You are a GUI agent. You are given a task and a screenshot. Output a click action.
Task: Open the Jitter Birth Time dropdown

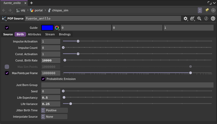[x=55, y=110]
